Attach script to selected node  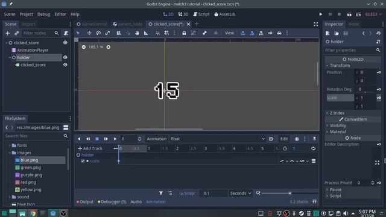click(x=66, y=33)
